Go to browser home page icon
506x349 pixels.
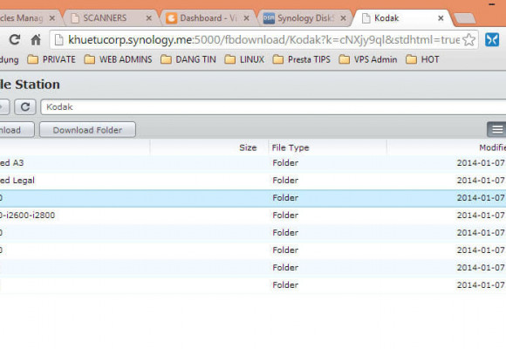click(x=36, y=40)
